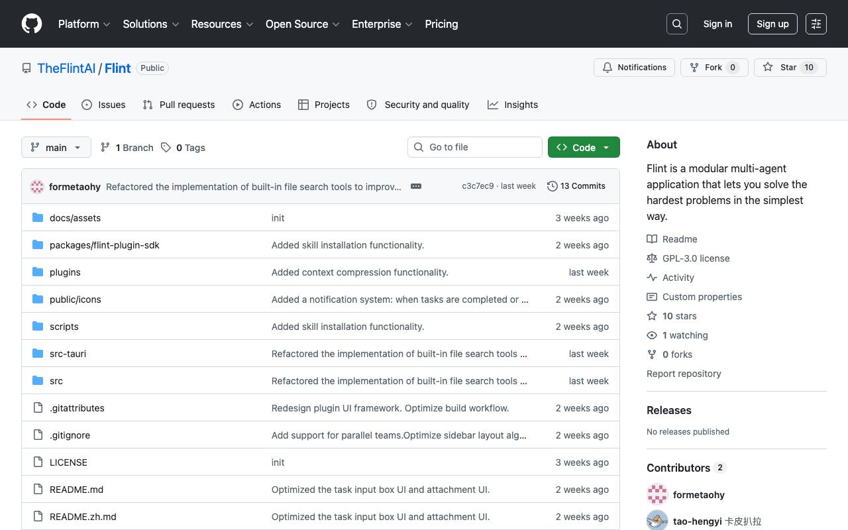Click the Sign in link
The image size is (848, 530).
(717, 24)
